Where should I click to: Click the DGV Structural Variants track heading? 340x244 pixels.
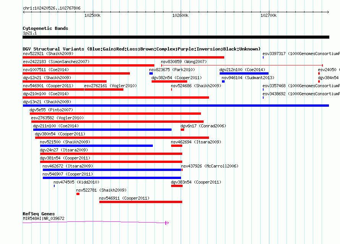tap(142, 49)
